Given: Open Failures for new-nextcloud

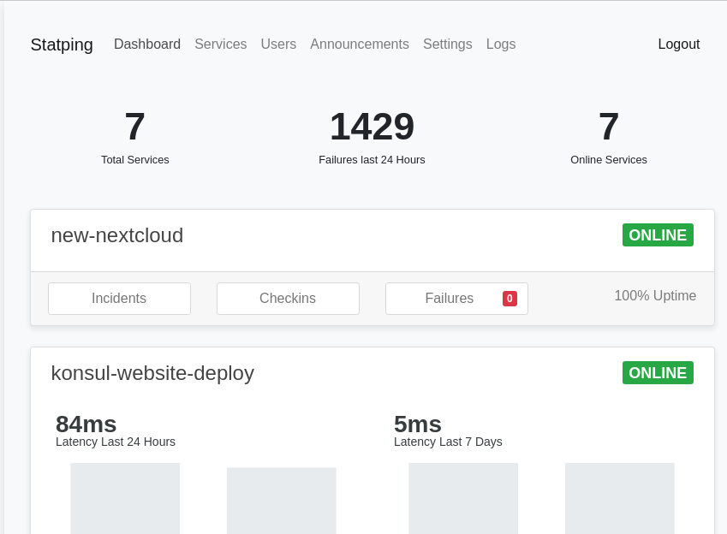Looking at the screenshot, I should point(456,299).
